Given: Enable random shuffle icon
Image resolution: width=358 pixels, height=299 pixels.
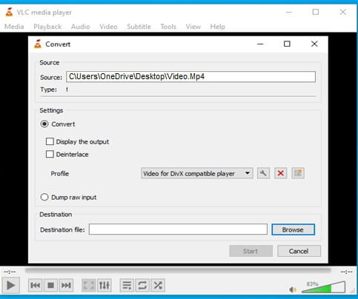Looking at the screenshot, I should point(158,286).
